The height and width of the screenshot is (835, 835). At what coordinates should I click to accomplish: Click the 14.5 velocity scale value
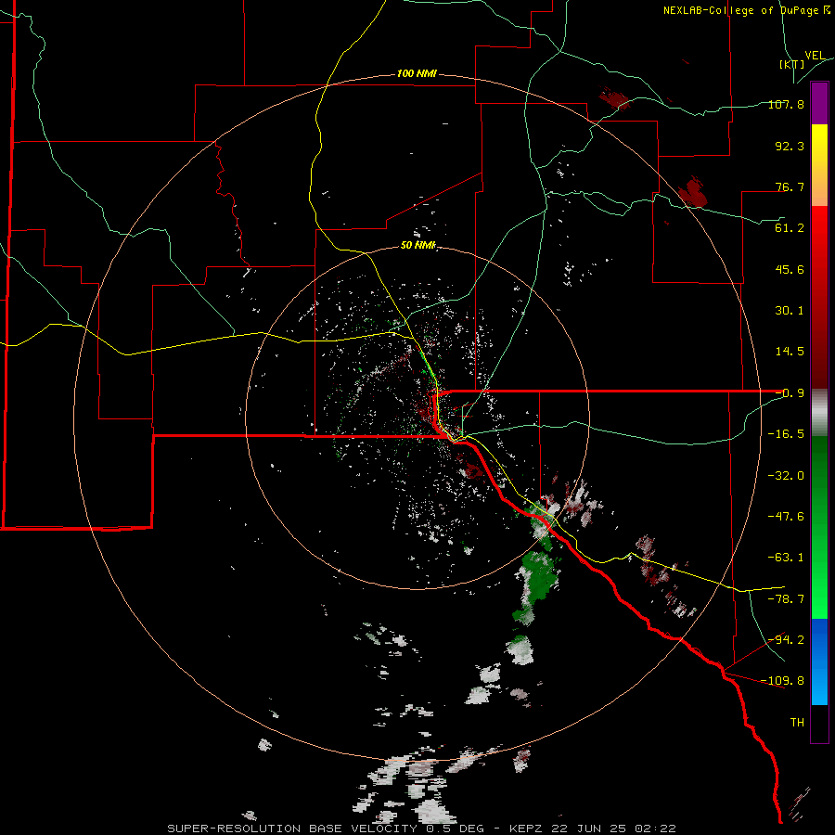pos(790,352)
